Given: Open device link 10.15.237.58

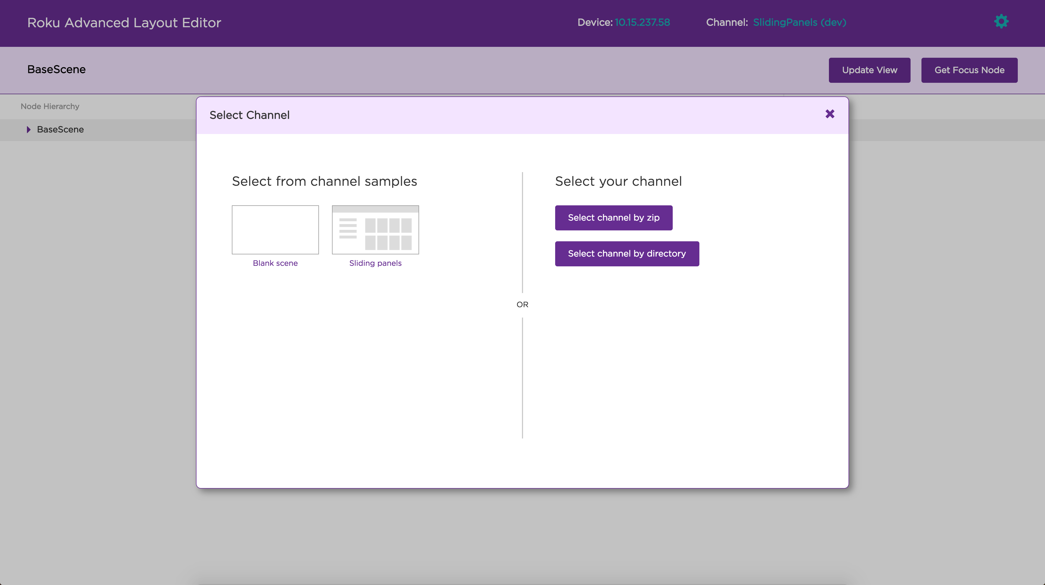Looking at the screenshot, I should 642,22.
